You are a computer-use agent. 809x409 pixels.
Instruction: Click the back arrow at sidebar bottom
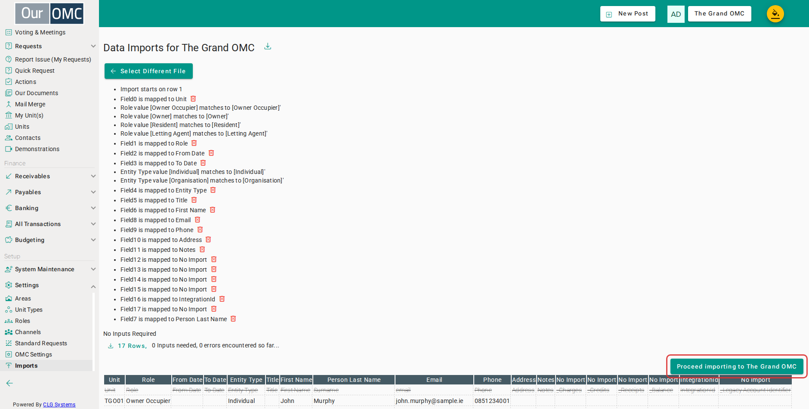click(x=9, y=383)
